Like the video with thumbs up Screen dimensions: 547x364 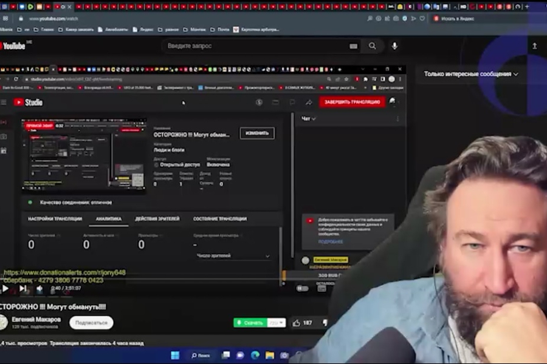click(297, 323)
